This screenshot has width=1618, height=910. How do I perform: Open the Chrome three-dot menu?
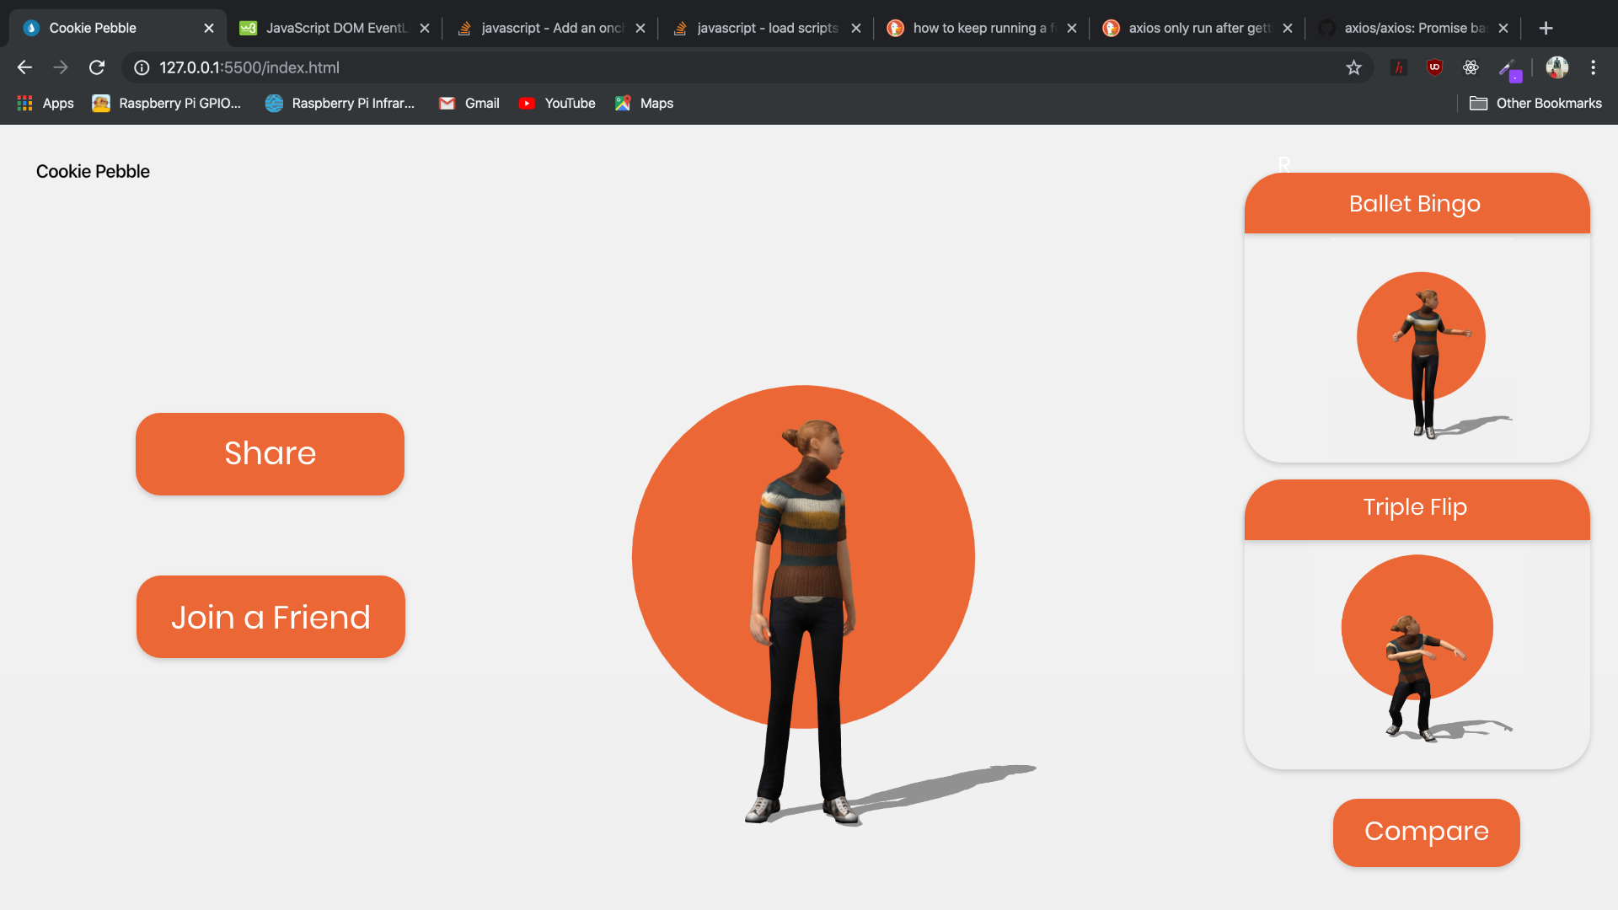coord(1593,67)
